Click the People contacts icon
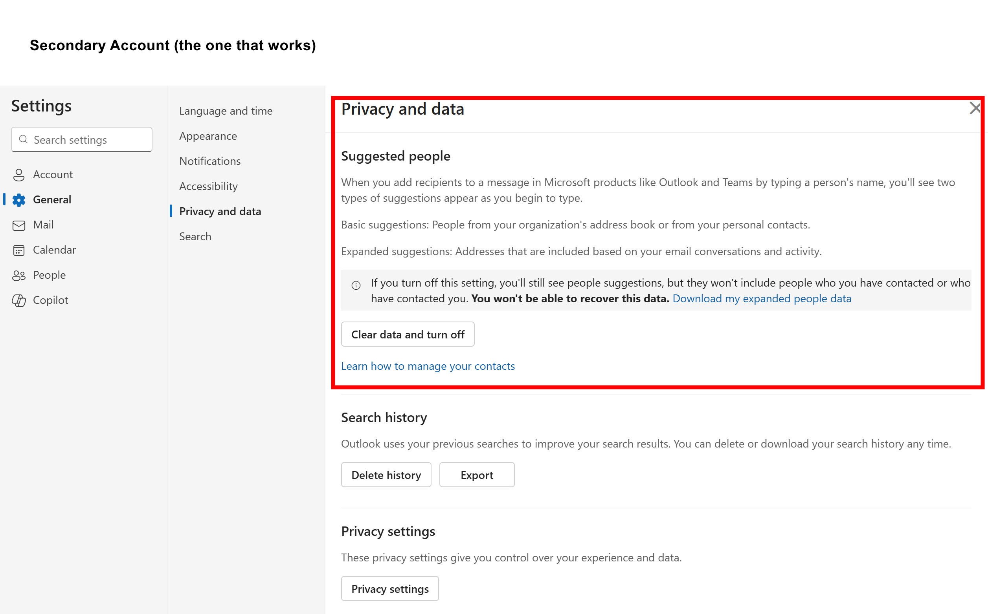The width and height of the screenshot is (988, 614). coord(19,275)
